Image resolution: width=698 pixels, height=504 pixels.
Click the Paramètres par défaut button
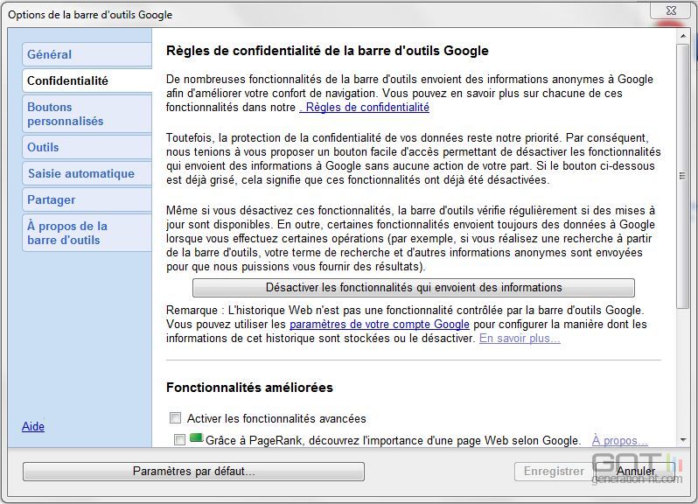point(193,472)
